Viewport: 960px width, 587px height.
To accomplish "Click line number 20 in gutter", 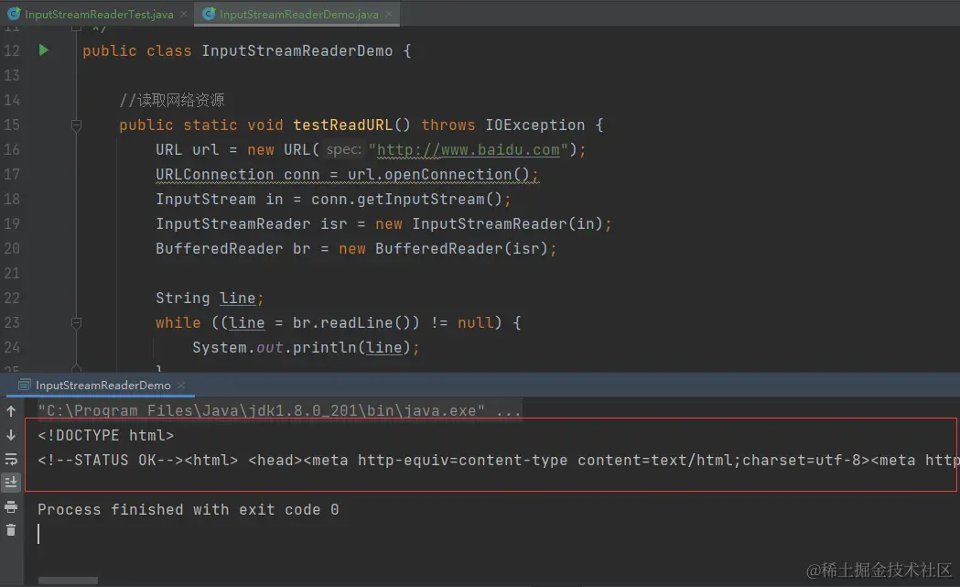I will pyautogui.click(x=12, y=249).
